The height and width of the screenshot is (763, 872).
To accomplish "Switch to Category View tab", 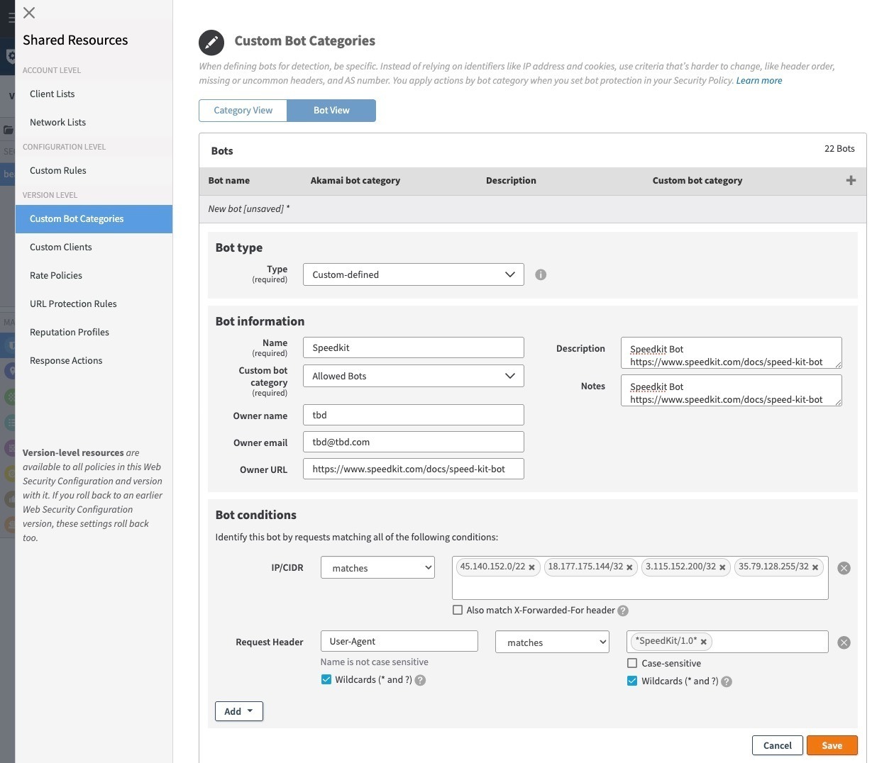I will (x=243, y=111).
